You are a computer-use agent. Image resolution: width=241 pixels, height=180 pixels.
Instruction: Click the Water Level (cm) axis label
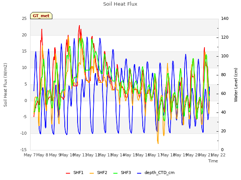[x=236, y=85]
